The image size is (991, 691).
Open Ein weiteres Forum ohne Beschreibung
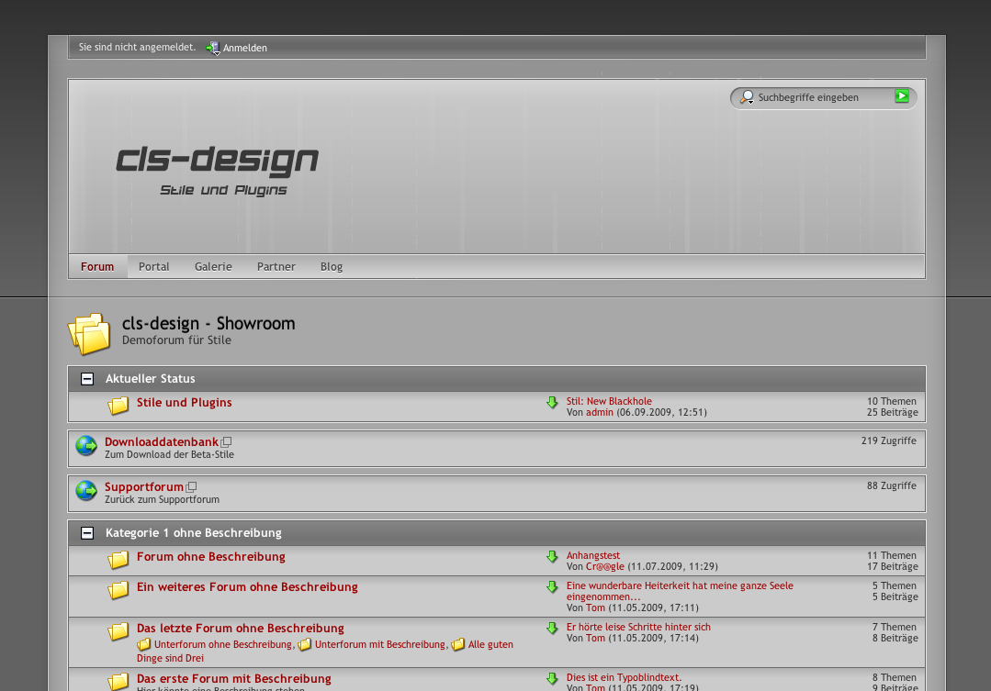click(x=247, y=587)
